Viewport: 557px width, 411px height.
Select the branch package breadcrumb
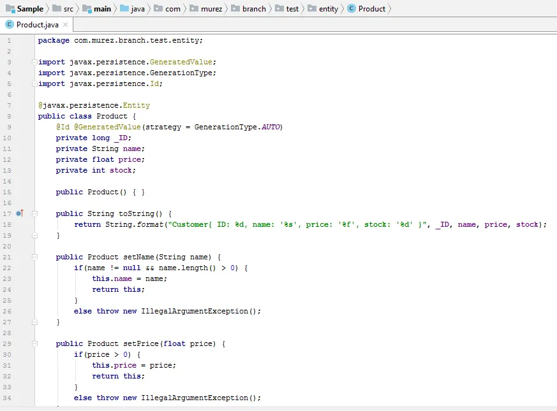pos(248,8)
